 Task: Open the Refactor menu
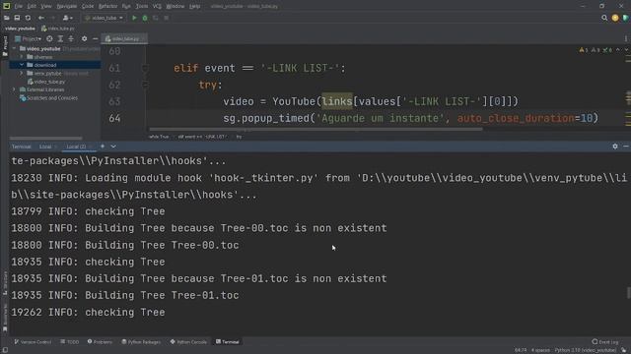pos(107,6)
